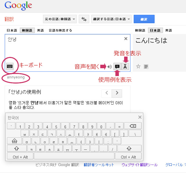The width and height of the screenshot is (186, 173).
Task: Click the ㅏ key on keyboard
Action: [x=90, y=141]
